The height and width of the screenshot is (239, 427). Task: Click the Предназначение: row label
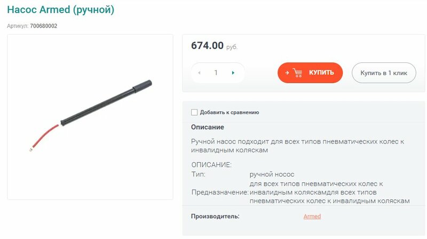(220, 192)
